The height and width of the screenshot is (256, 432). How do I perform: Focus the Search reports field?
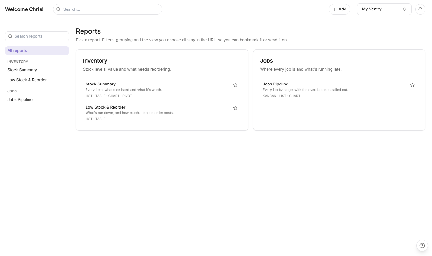coord(37,36)
